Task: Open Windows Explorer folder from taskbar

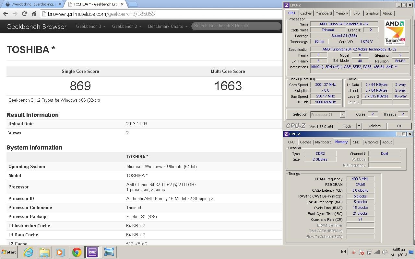Action: tap(44, 252)
